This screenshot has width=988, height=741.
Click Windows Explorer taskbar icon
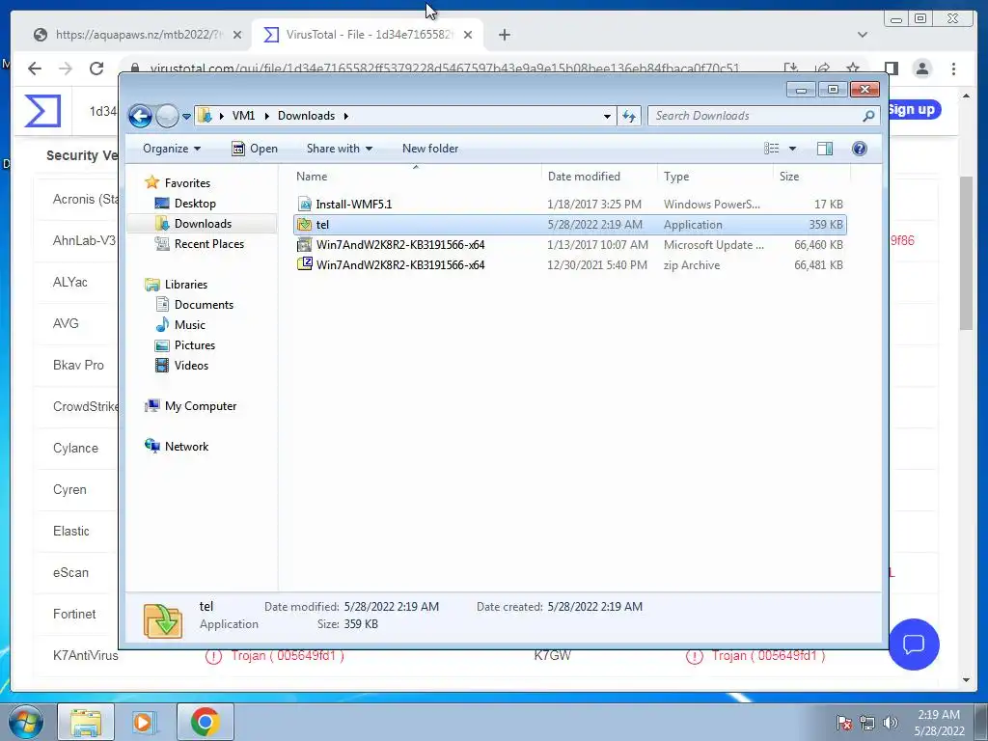[86, 722]
